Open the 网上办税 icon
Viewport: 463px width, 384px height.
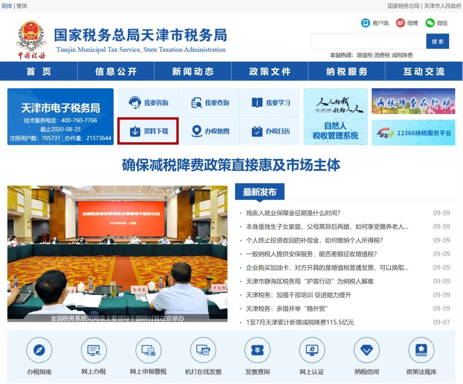tap(94, 350)
